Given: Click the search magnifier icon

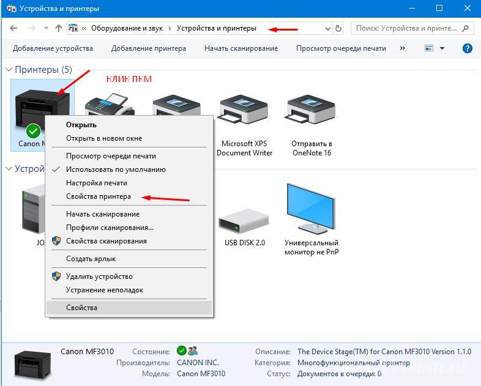Looking at the screenshot, I should click(x=465, y=29).
